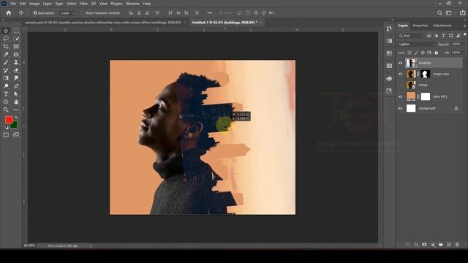Open the Window menu
468x263 pixels.
click(132, 4)
